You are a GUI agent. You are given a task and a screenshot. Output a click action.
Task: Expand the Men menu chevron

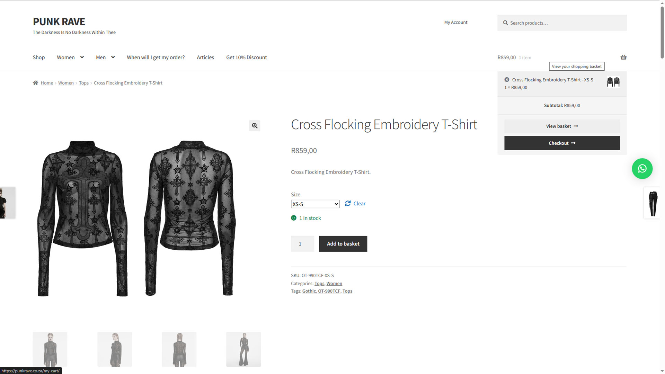[113, 57]
